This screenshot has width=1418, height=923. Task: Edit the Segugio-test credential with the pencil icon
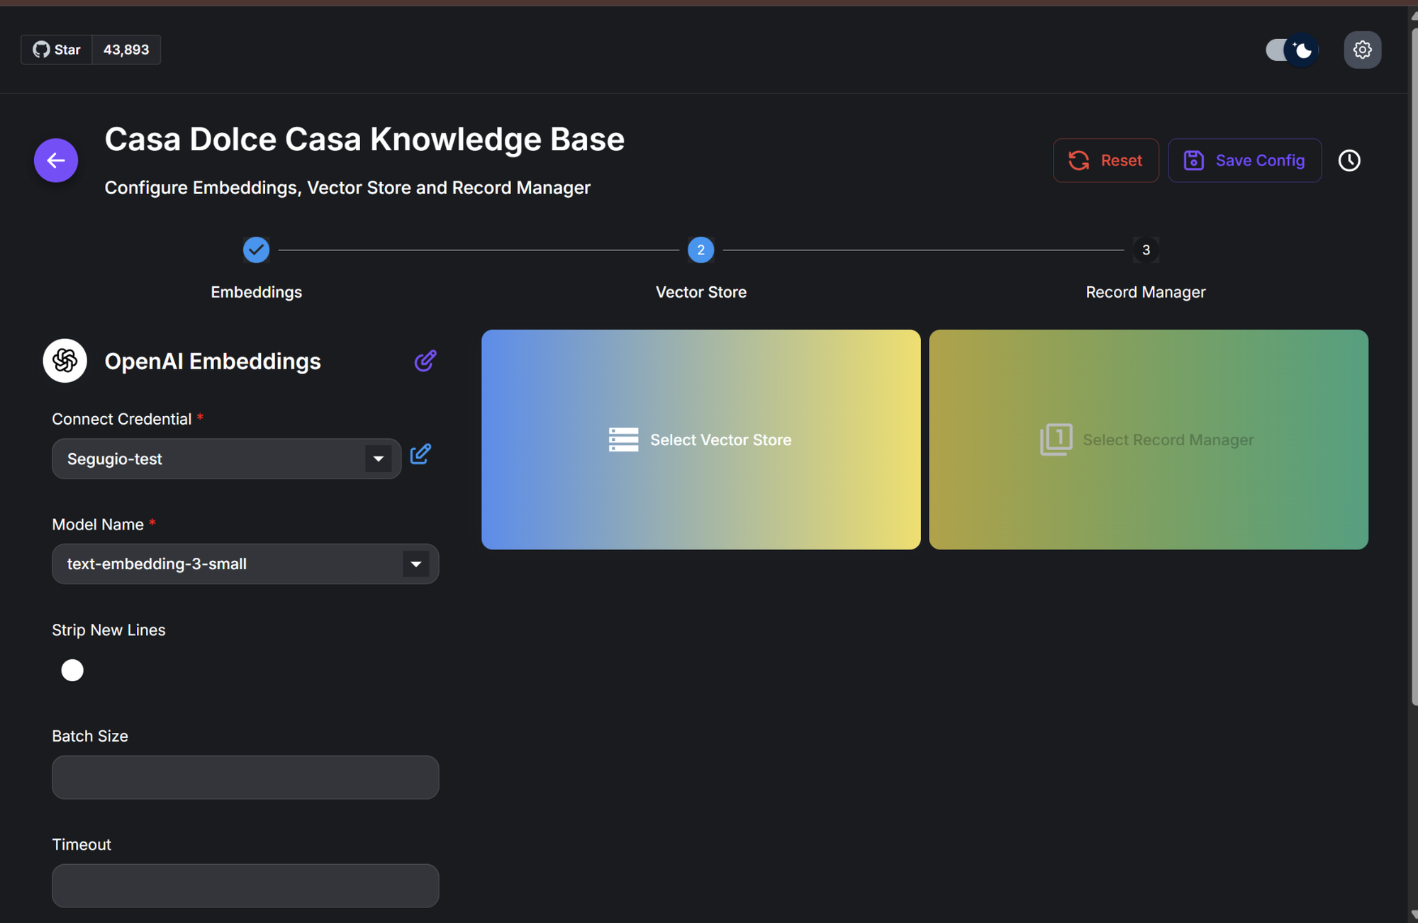pos(420,454)
